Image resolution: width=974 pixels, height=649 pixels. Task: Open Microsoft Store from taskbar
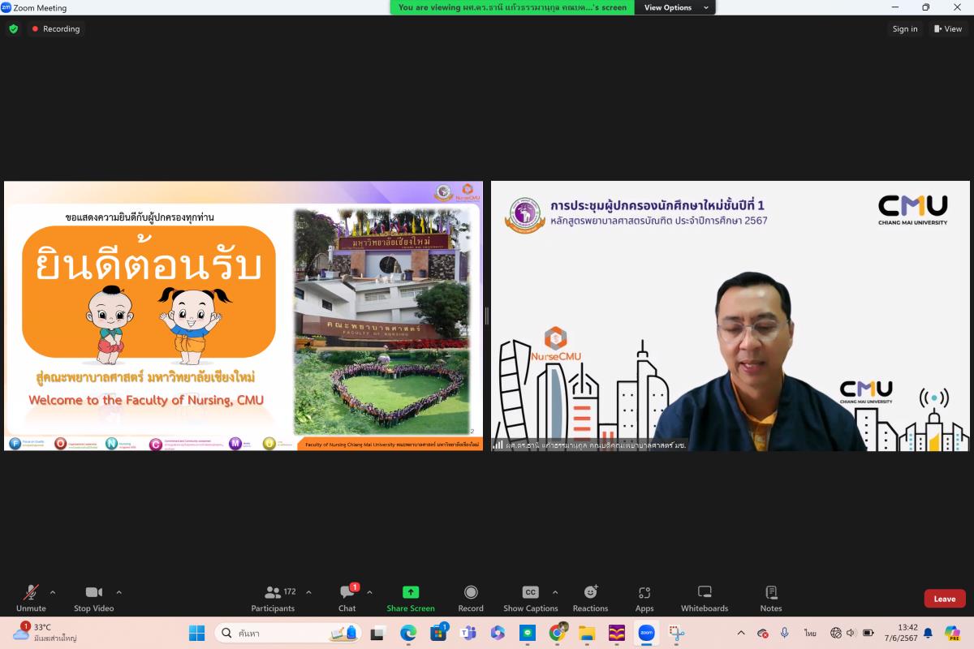click(438, 633)
